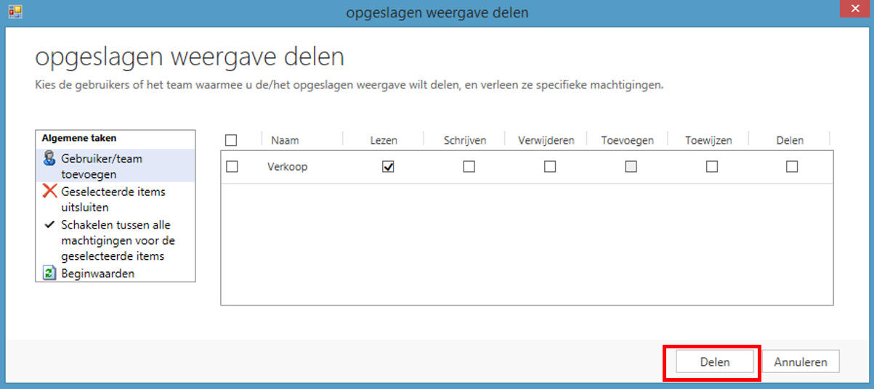Viewport: 874px width, 389px height.
Task: Click the Lezen column header
Action: (x=384, y=140)
